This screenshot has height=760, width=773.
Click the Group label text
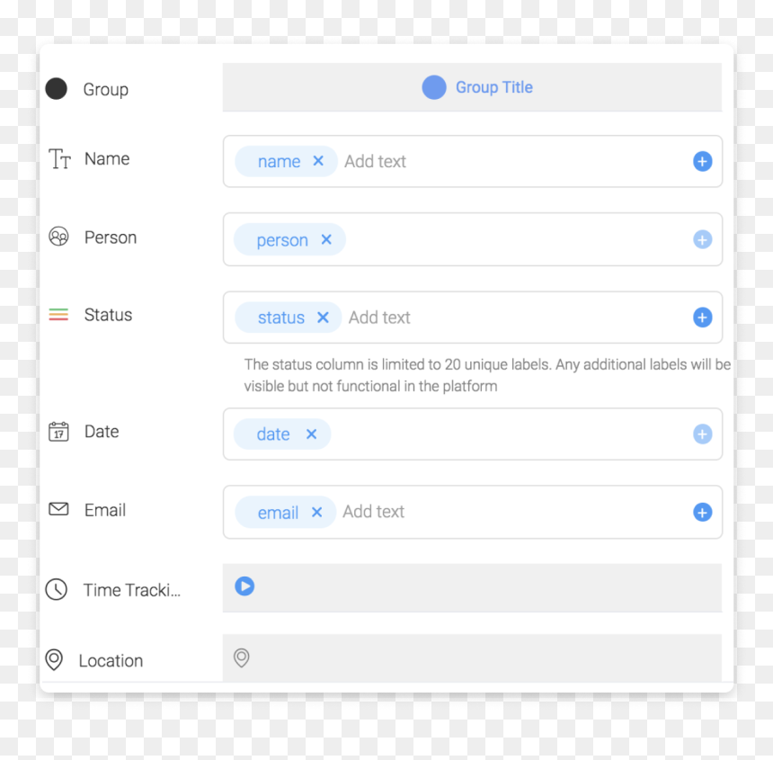tap(105, 90)
